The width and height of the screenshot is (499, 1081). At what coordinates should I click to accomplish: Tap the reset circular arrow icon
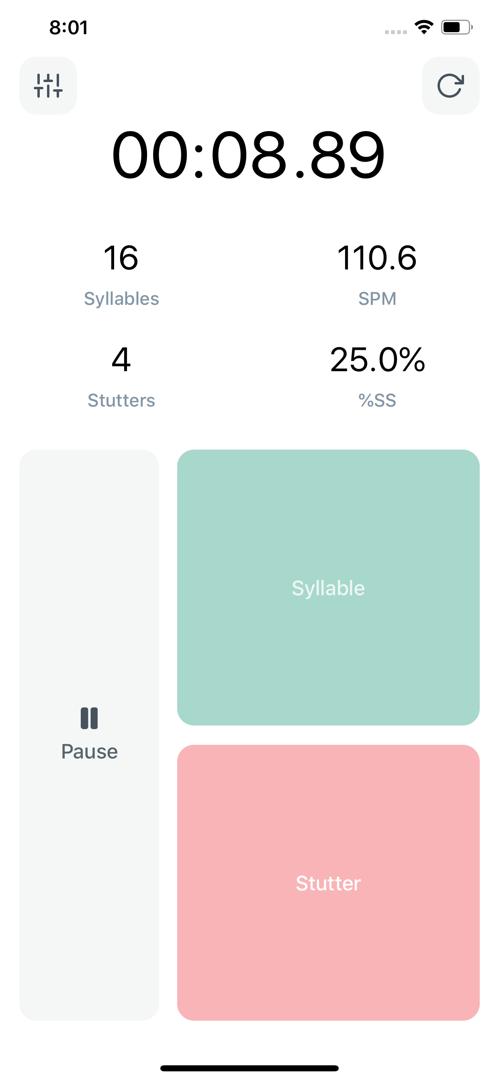click(450, 86)
